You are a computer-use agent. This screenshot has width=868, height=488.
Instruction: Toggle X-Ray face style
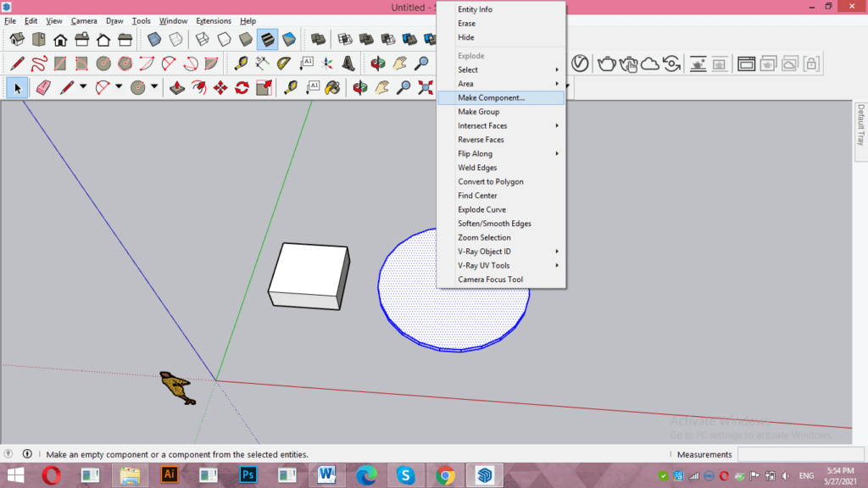(153, 39)
